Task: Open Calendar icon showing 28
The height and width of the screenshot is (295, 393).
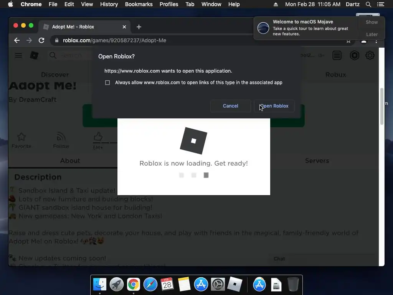Action: 167,285
